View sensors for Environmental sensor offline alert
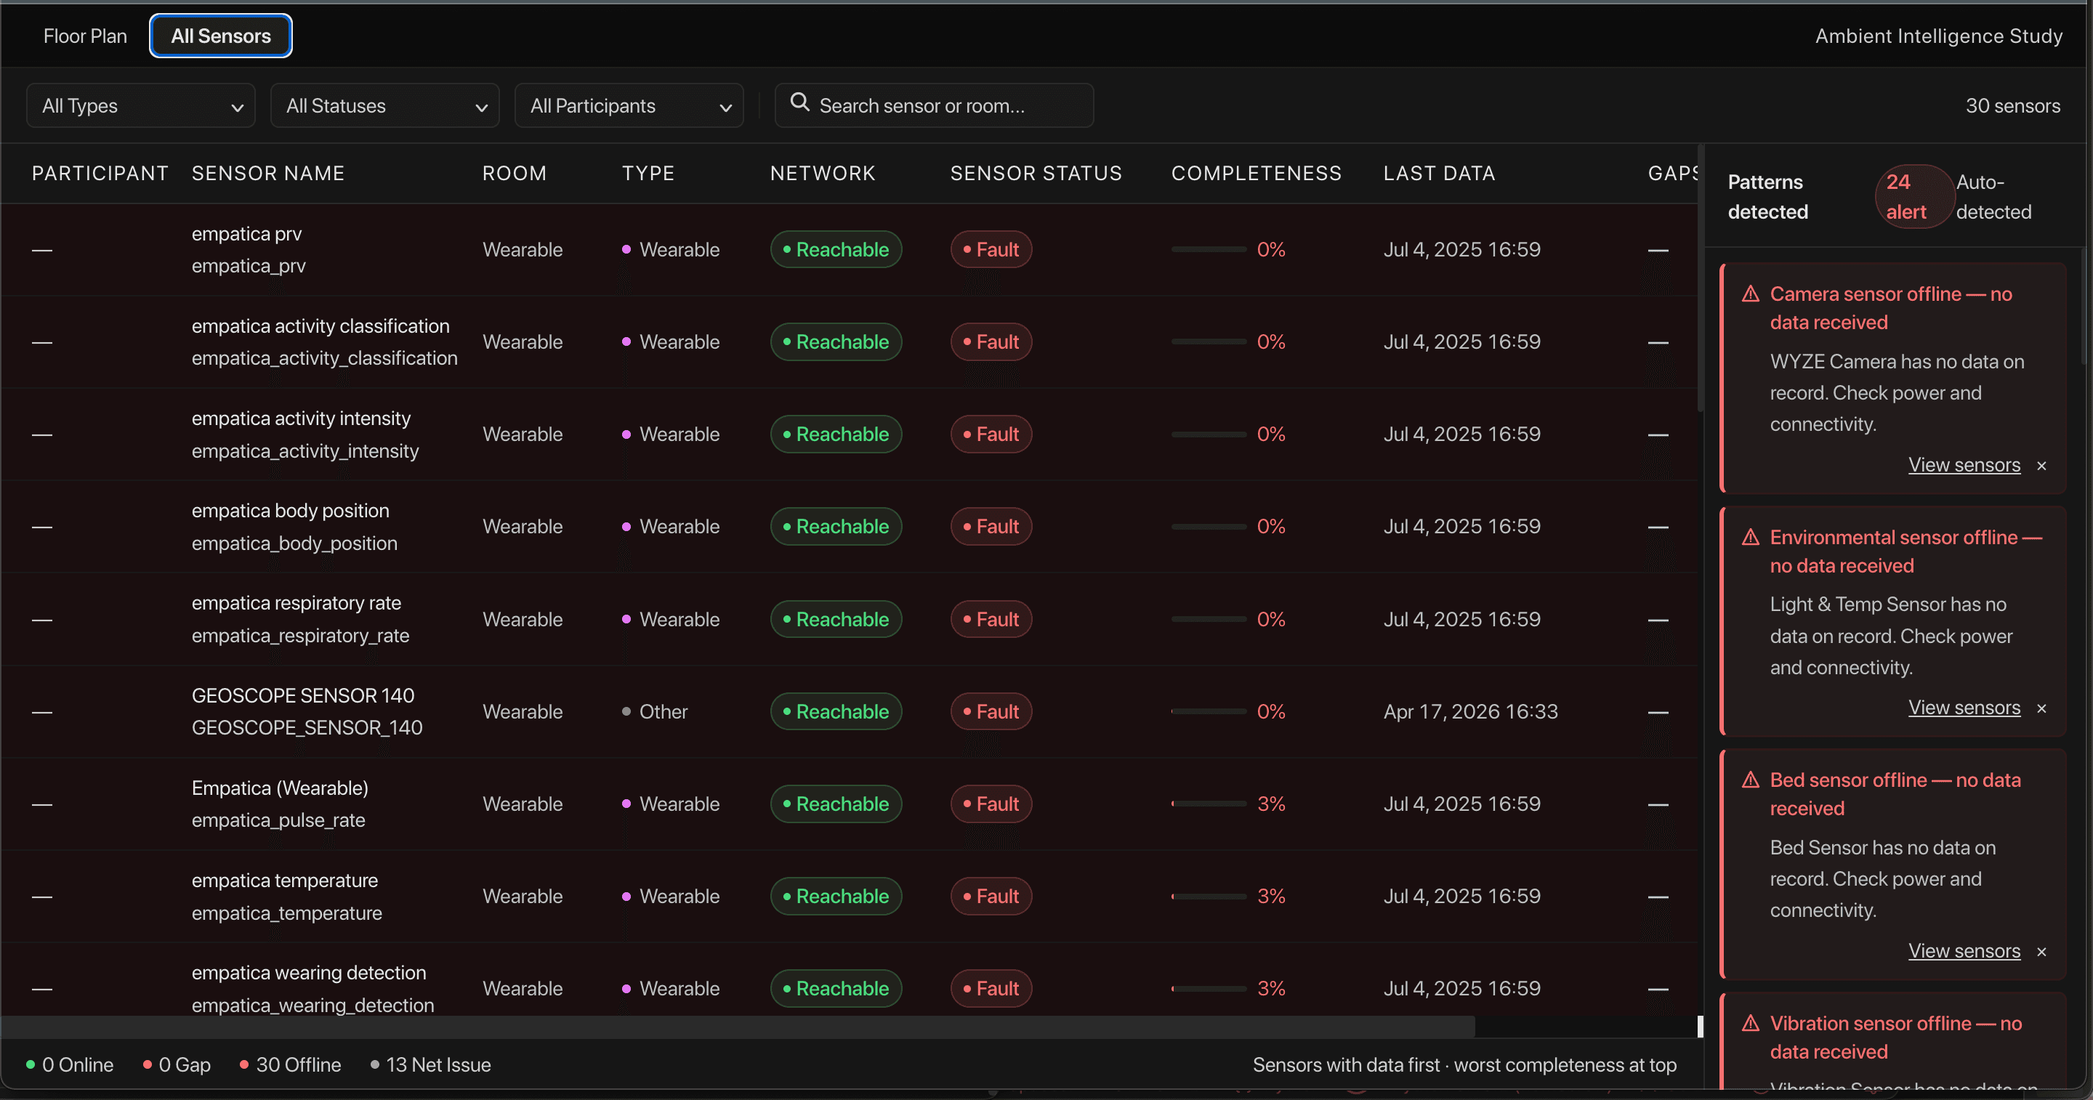 pos(1964,708)
